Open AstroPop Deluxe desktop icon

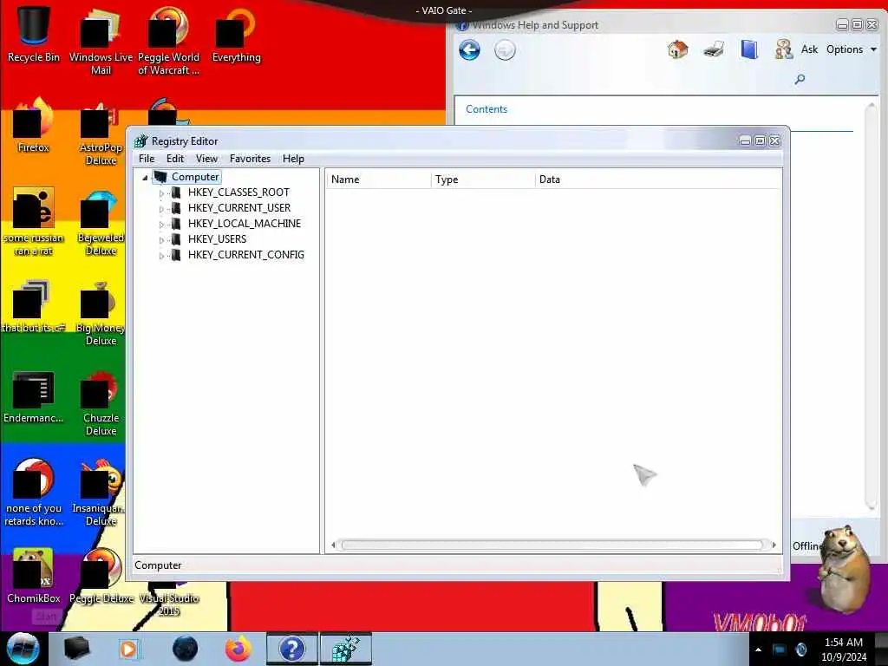(101, 133)
